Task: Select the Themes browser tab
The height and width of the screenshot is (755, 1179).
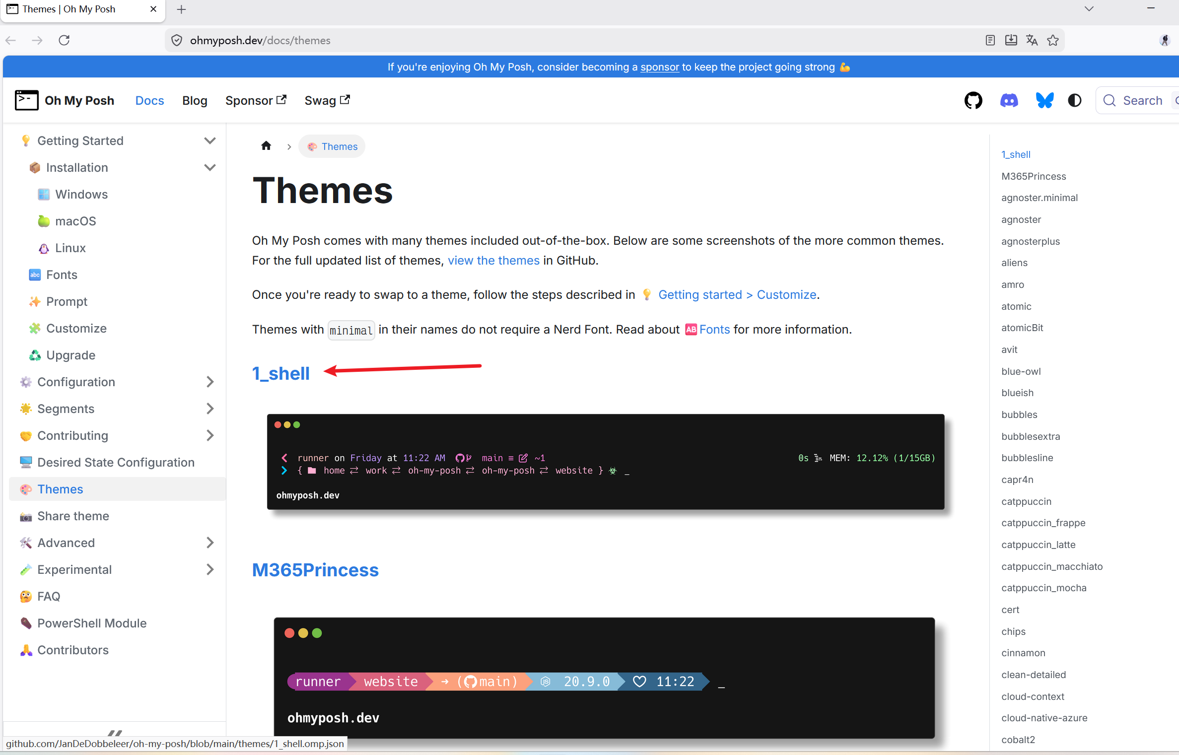Action: click(82, 9)
